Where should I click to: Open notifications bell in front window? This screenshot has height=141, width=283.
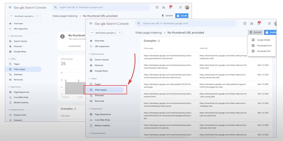[259, 23]
